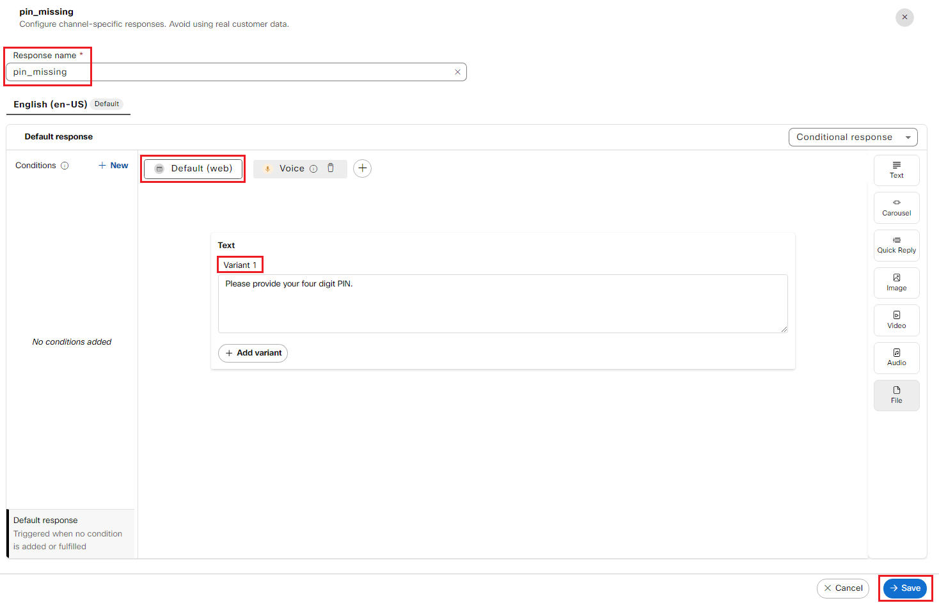Insert a File response element
939x603 pixels.
pos(896,395)
